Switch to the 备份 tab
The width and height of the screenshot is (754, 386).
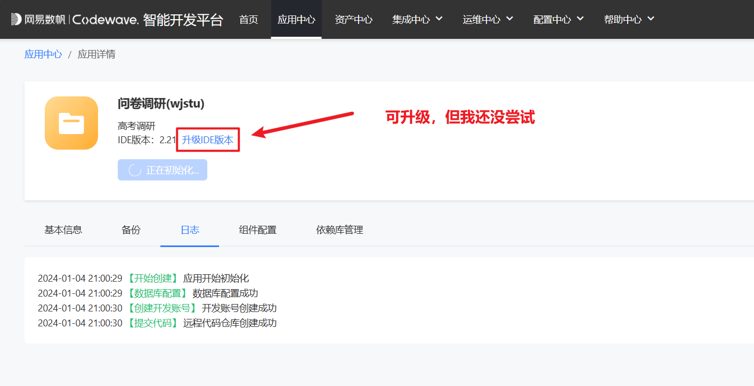coord(131,230)
